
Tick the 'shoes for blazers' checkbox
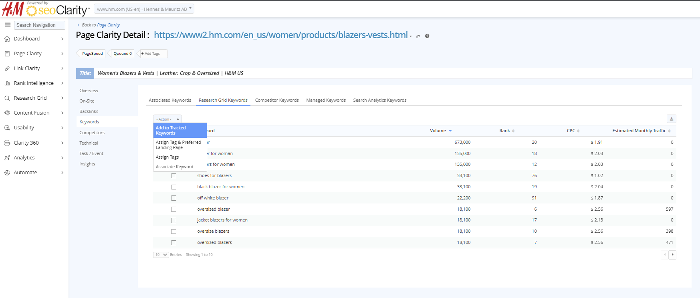(x=173, y=176)
